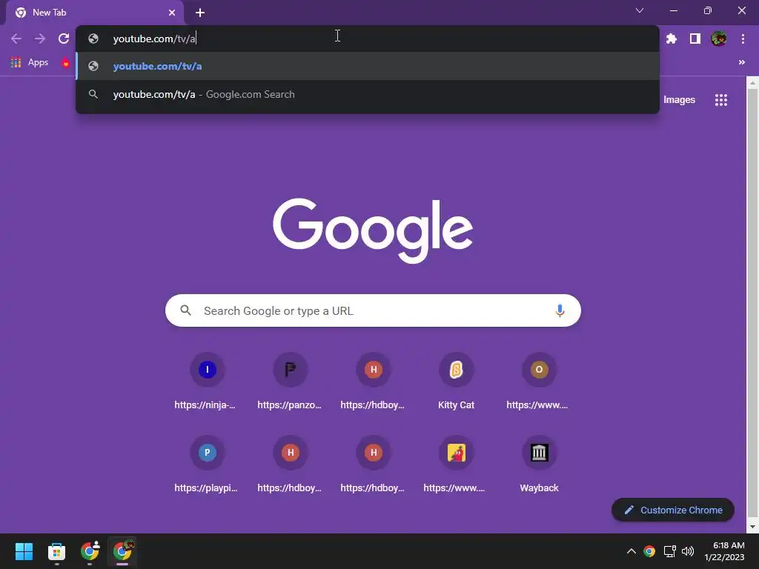This screenshot has width=759, height=569.
Task: Click the page scrollbar down arrow
Action: point(752,527)
